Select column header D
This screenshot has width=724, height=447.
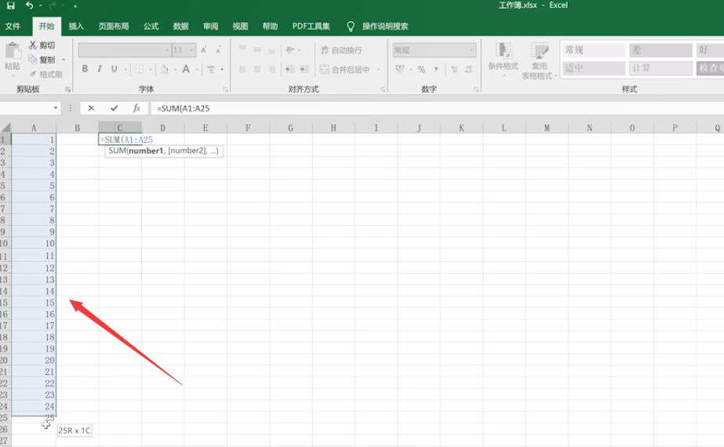click(x=162, y=128)
